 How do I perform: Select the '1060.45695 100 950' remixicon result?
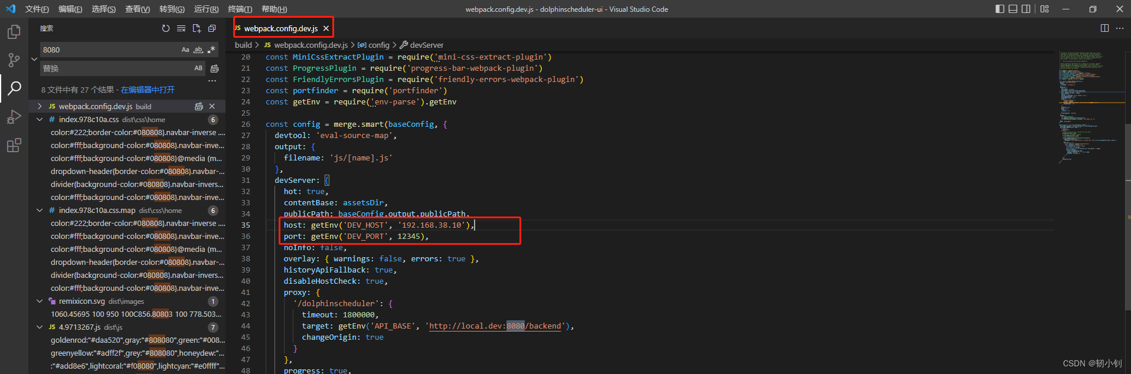[x=136, y=314]
